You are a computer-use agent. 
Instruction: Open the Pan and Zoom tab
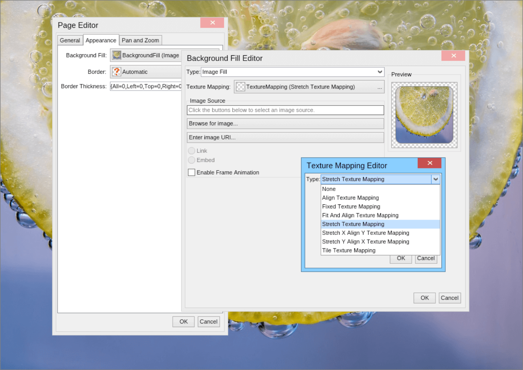click(x=140, y=40)
